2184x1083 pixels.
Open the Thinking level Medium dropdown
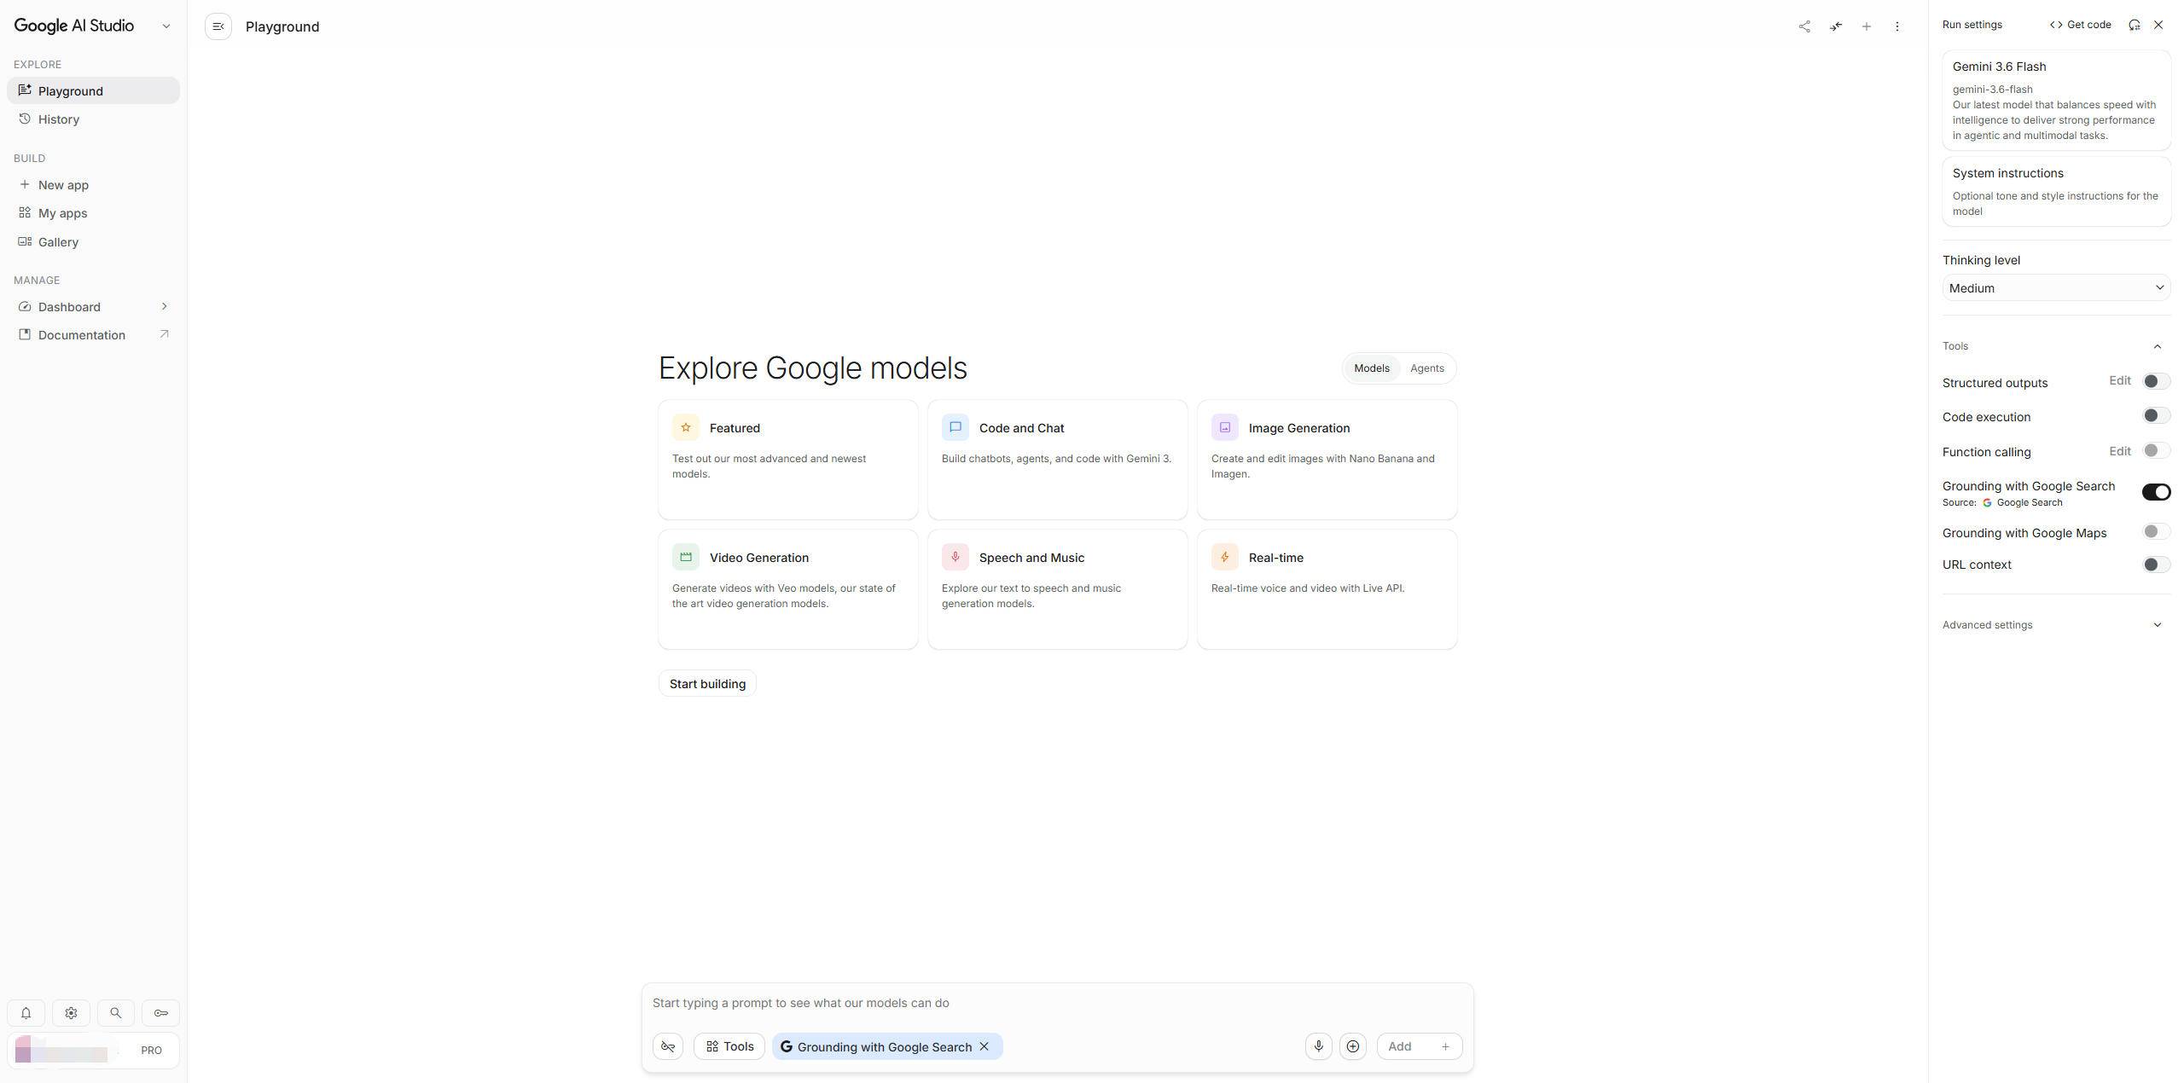point(2056,288)
